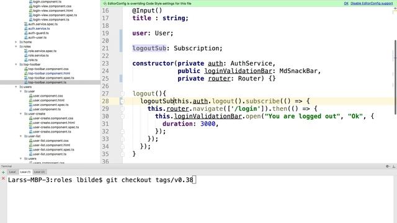Toggle code fold marker on line 27
397x223 pixels.
coord(122,94)
